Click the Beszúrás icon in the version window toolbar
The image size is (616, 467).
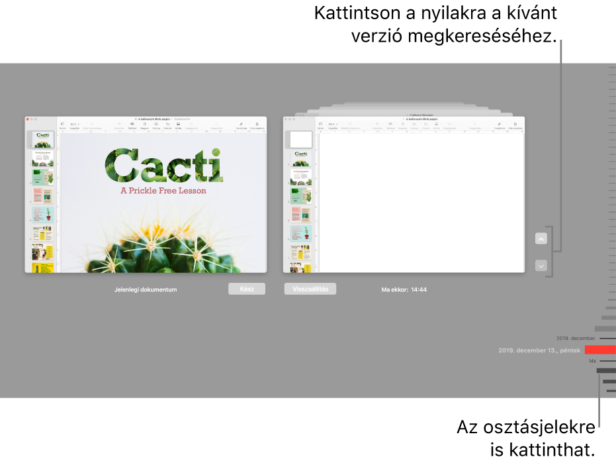378,124
